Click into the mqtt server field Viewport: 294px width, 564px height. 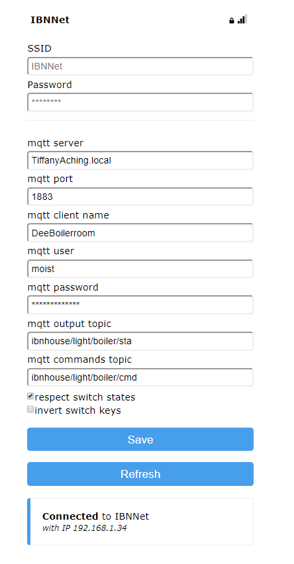click(x=140, y=160)
